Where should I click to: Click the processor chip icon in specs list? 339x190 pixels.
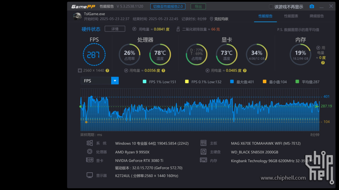coord(89,152)
